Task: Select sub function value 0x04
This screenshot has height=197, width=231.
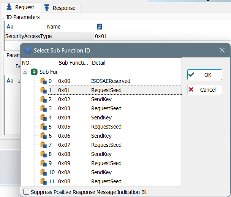Action: (x=64, y=118)
